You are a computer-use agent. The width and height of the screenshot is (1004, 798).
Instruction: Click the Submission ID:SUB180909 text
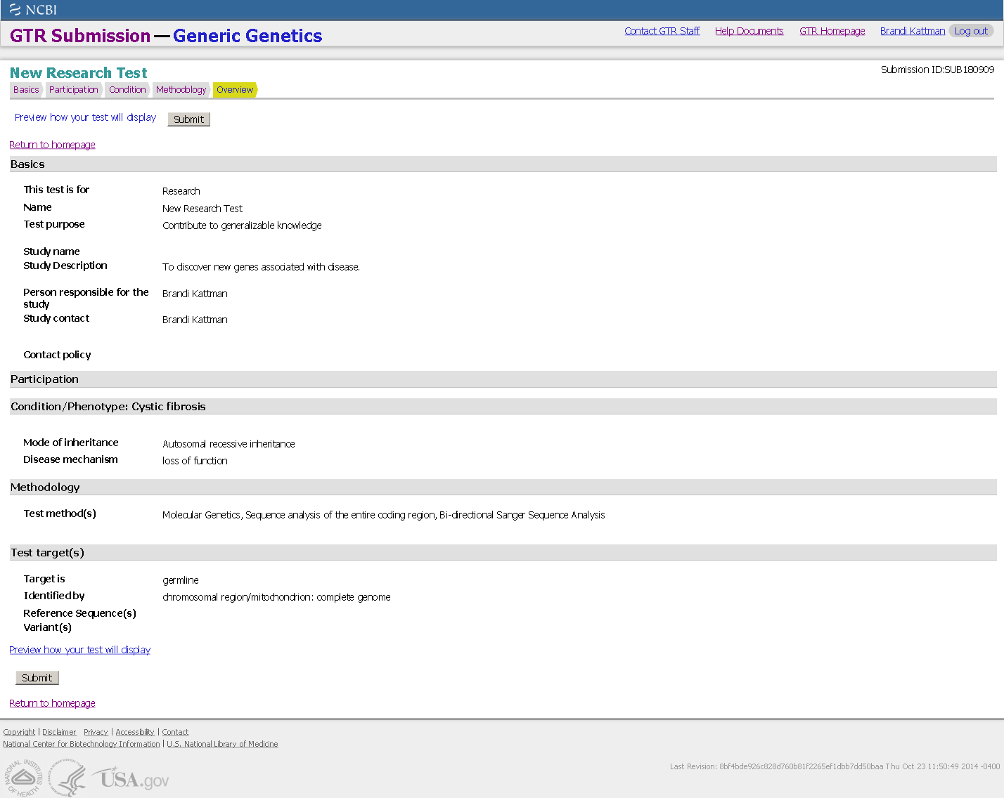coord(938,70)
